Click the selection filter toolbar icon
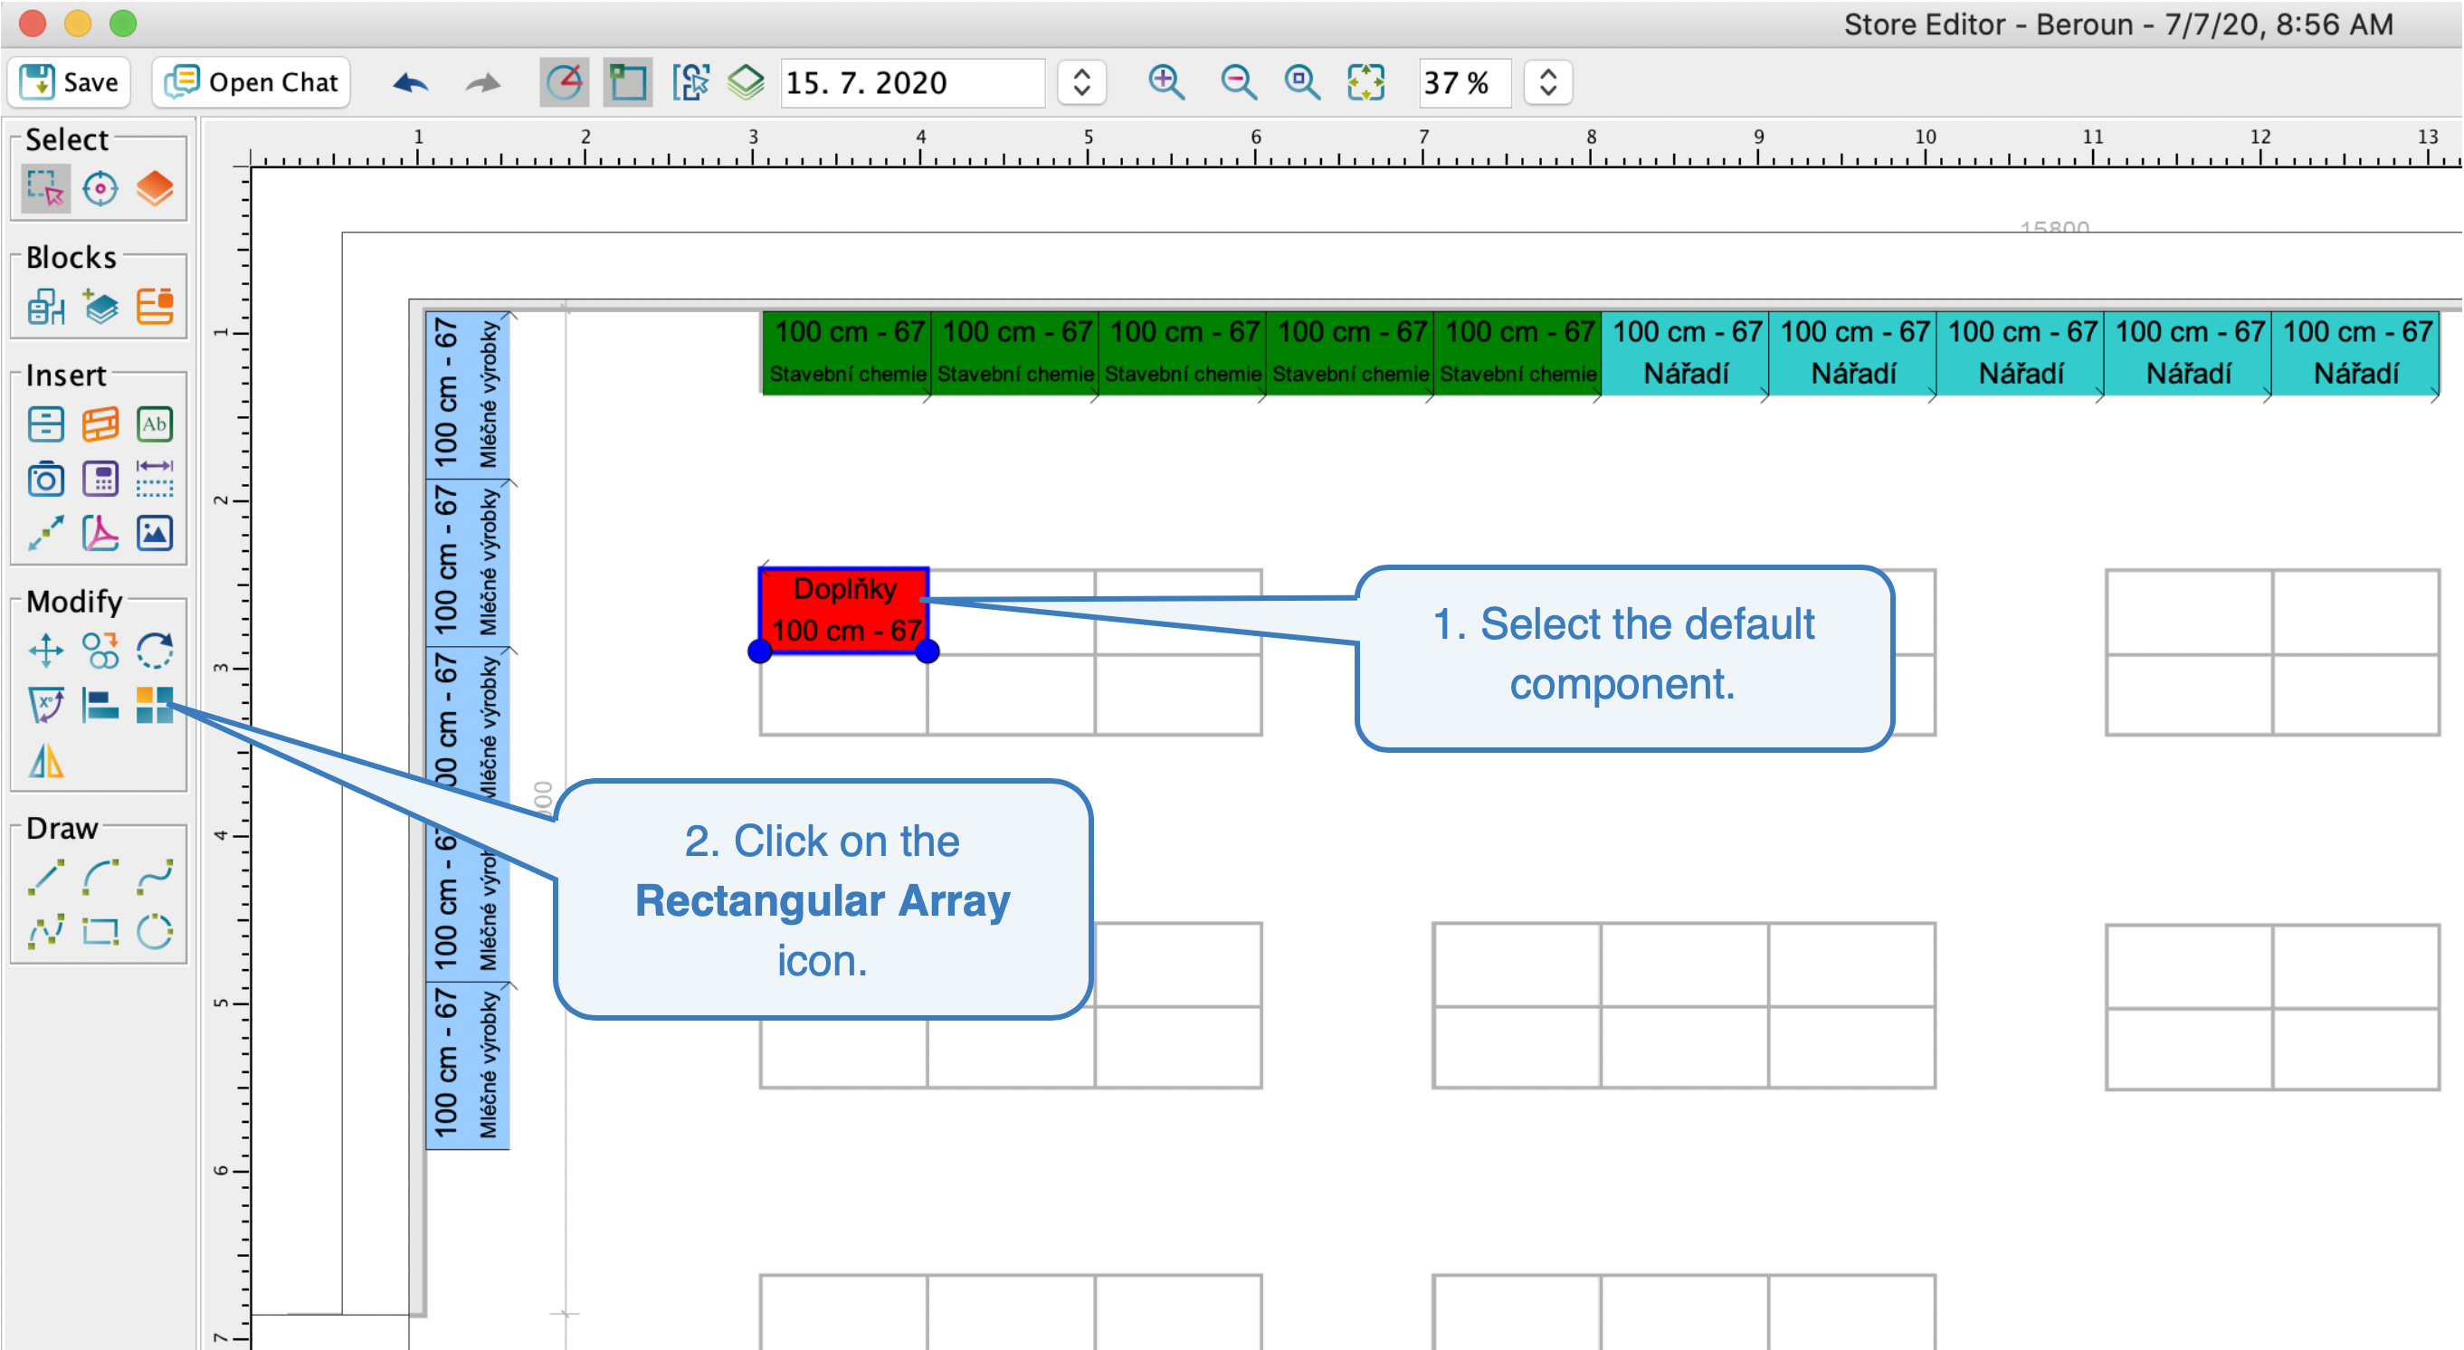 [690, 82]
